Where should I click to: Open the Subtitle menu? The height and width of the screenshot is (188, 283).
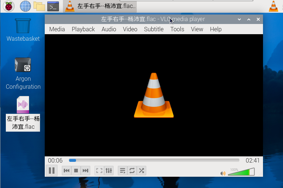point(154,29)
